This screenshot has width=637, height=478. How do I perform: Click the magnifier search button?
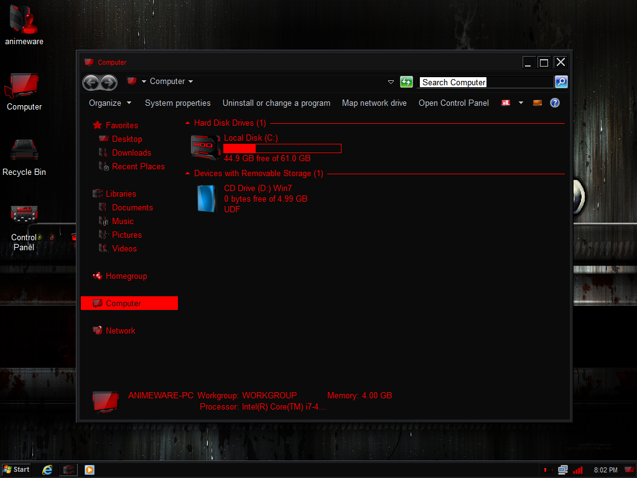click(561, 82)
